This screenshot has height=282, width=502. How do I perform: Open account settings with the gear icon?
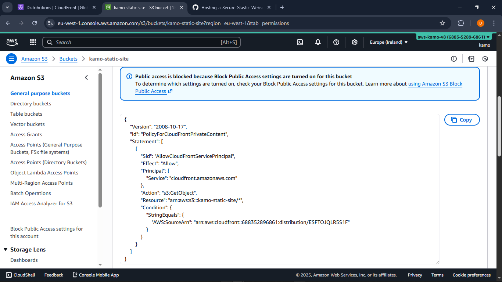(354, 42)
